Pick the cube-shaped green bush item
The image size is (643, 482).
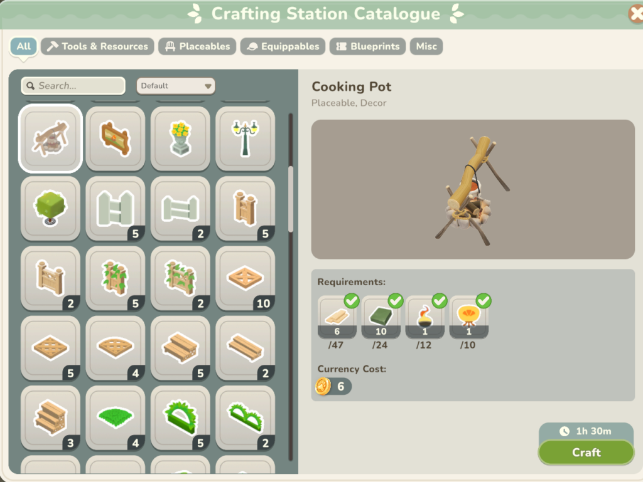[x=50, y=208]
